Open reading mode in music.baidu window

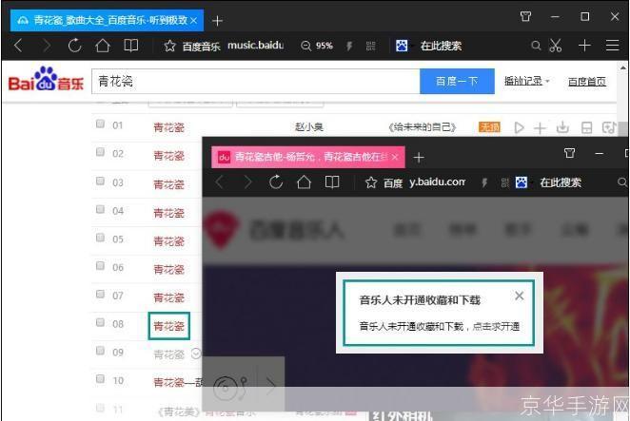pos(131,46)
